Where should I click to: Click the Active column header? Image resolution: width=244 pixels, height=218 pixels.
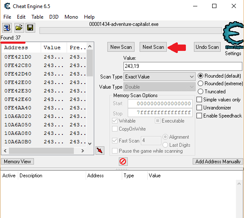pos(9,176)
